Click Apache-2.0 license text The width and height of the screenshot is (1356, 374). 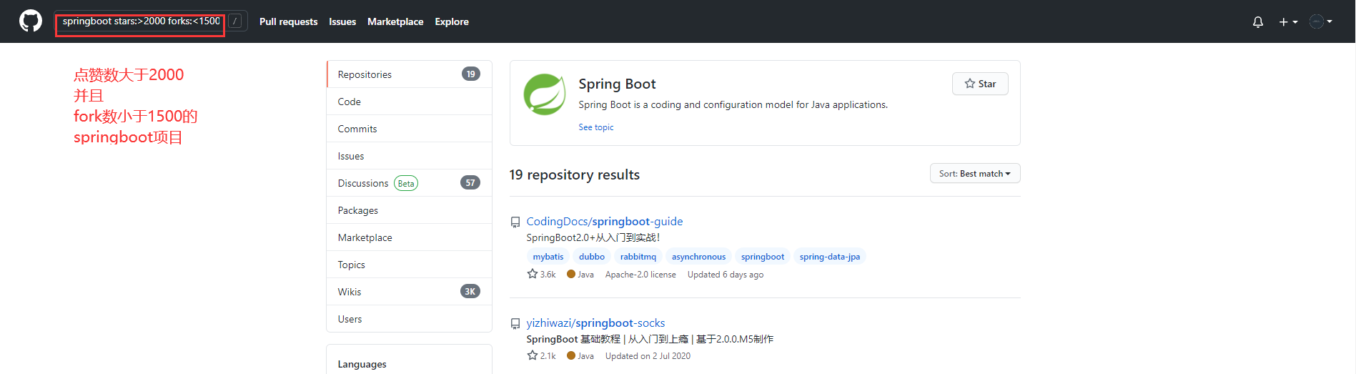click(640, 275)
